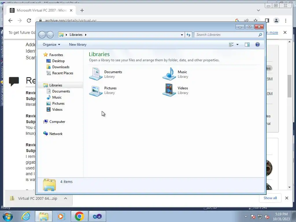Expand the address bar history dropdown
The image size is (296, 222).
[x=182, y=35]
